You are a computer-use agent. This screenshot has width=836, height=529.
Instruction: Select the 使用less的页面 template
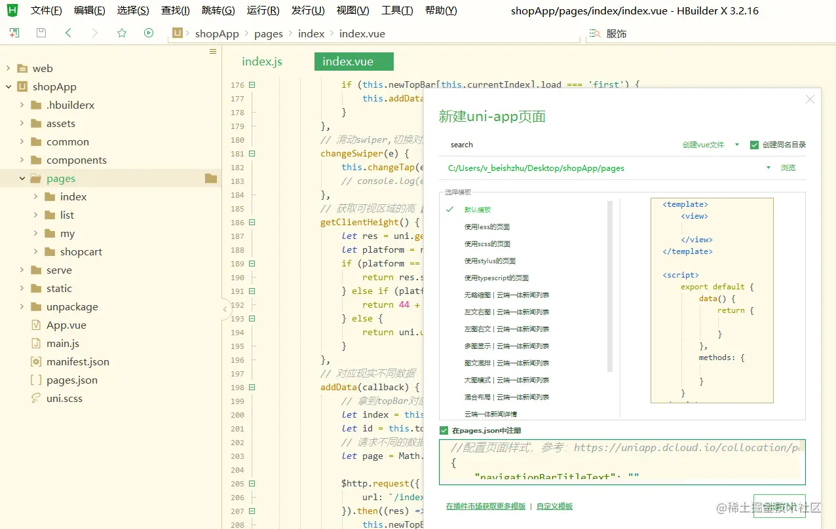(x=487, y=227)
